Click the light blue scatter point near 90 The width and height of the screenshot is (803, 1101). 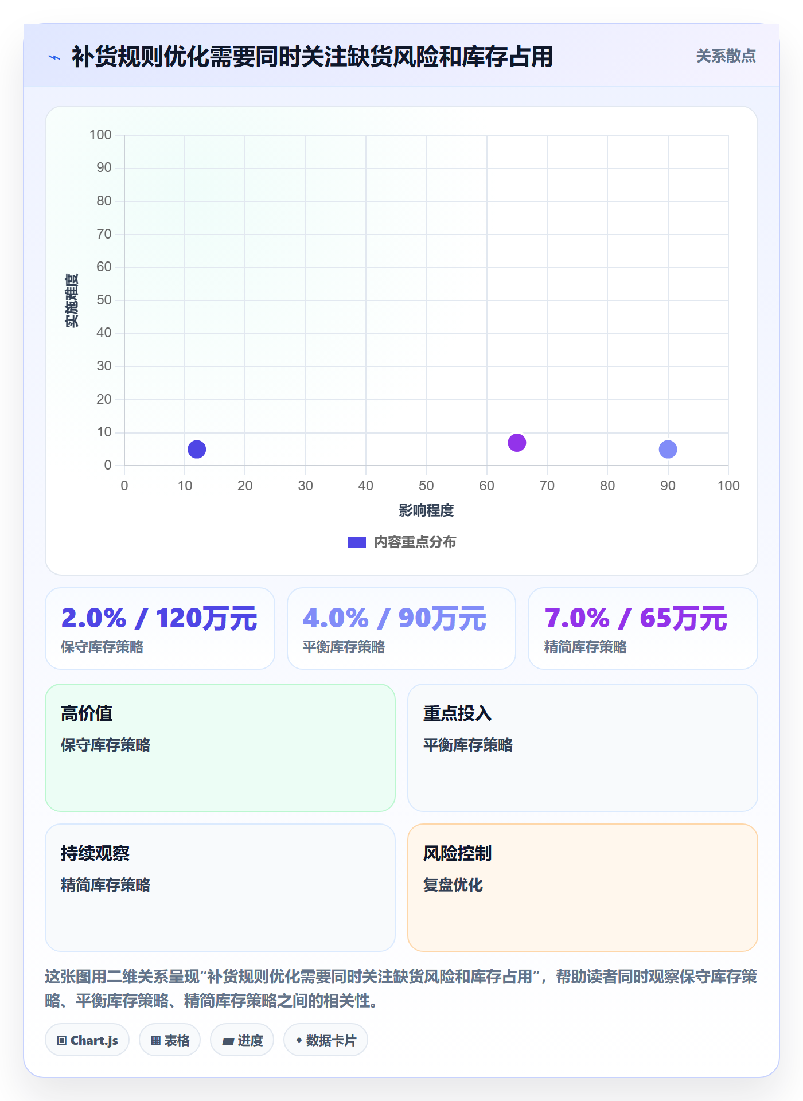click(x=668, y=449)
